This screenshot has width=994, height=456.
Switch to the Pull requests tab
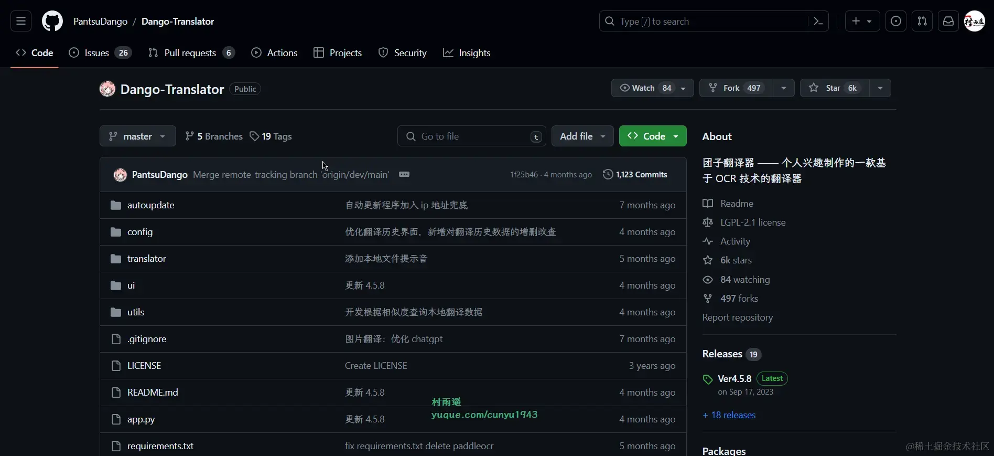pos(191,53)
